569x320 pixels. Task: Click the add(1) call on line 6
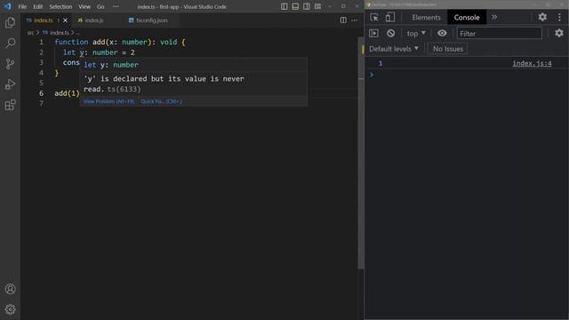(x=67, y=93)
